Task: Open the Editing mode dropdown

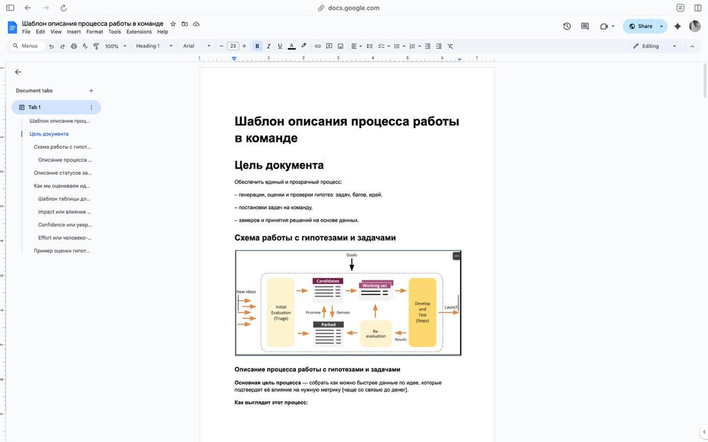Action: [654, 46]
